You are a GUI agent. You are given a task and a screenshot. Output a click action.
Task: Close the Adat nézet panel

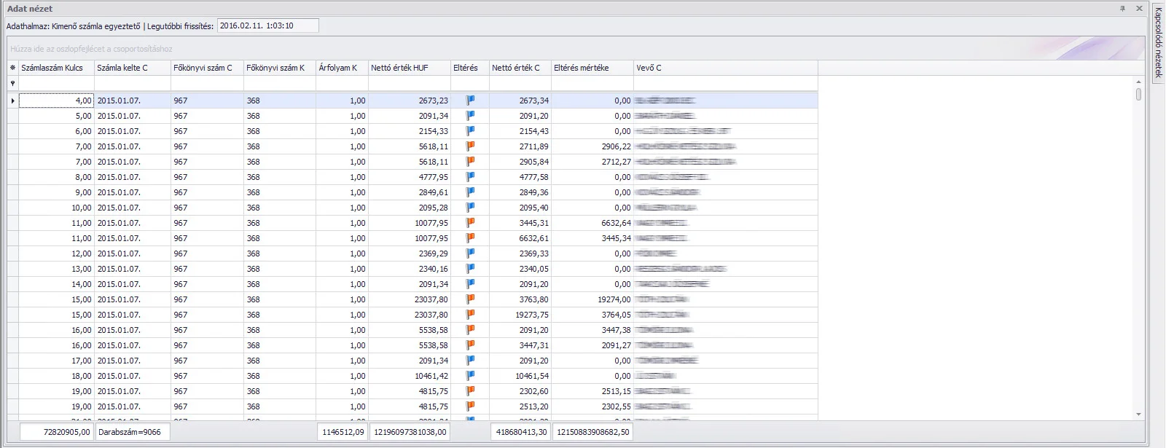pyautogui.click(x=1139, y=9)
